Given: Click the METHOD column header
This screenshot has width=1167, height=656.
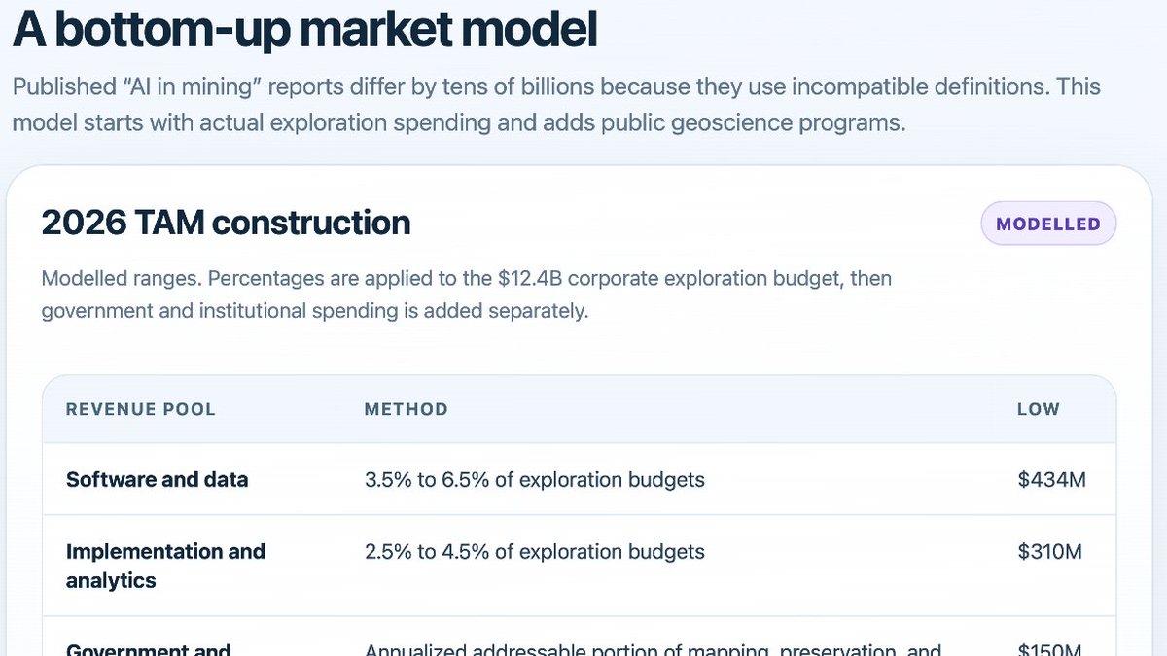Looking at the screenshot, I should click(x=406, y=409).
